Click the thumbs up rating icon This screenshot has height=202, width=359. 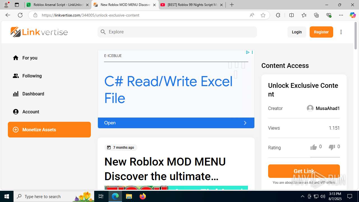314,147
